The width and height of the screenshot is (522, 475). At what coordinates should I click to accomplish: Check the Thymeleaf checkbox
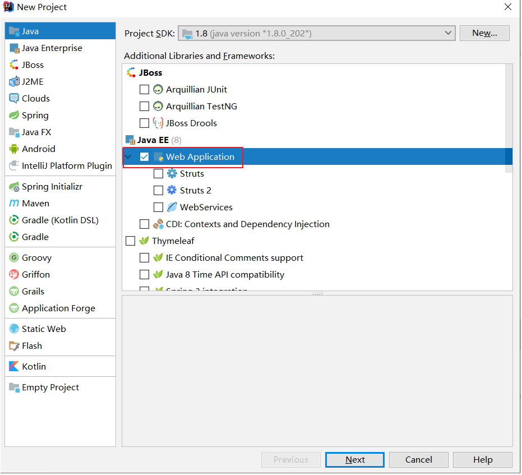pyautogui.click(x=131, y=241)
